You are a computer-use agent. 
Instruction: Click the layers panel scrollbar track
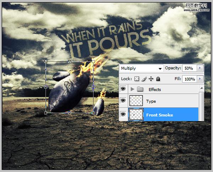click(202, 106)
